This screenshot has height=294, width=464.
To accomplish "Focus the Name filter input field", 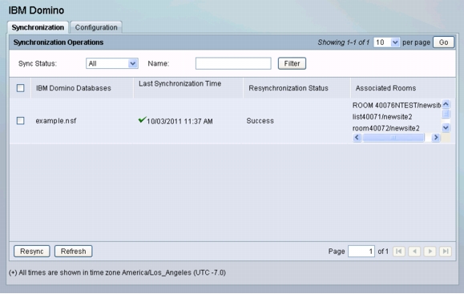I will pos(233,63).
